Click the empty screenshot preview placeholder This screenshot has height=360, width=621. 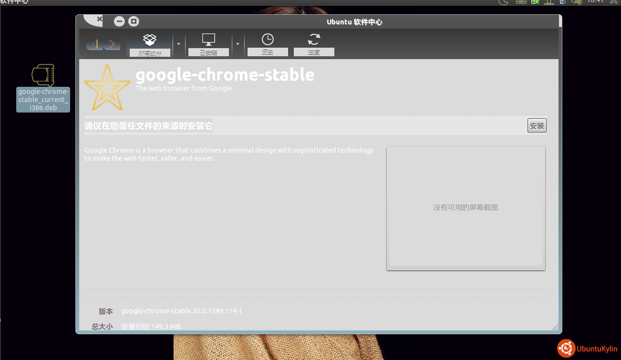pyautogui.click(x=466, y=208)
